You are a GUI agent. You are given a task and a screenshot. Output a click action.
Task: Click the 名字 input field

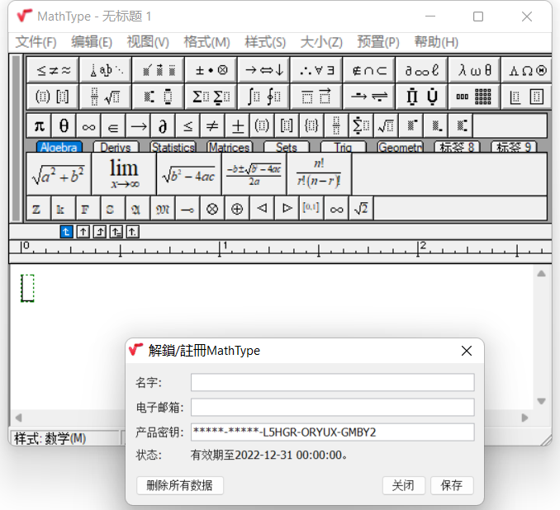pyautogui.click(x=333, y=383)
